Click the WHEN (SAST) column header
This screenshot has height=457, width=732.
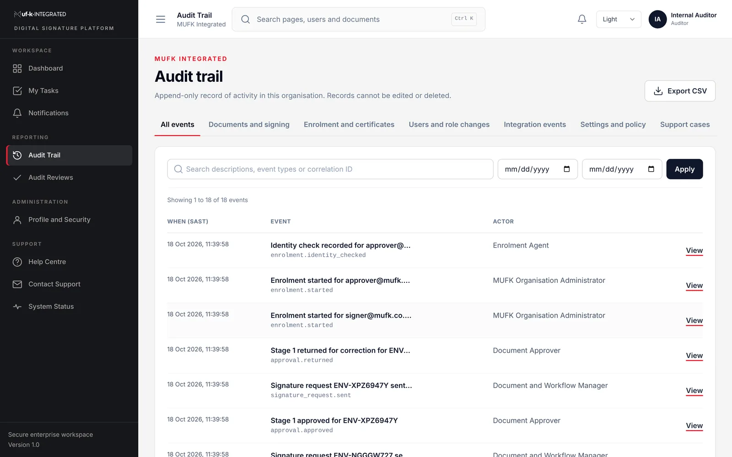(x=188, y=222)
